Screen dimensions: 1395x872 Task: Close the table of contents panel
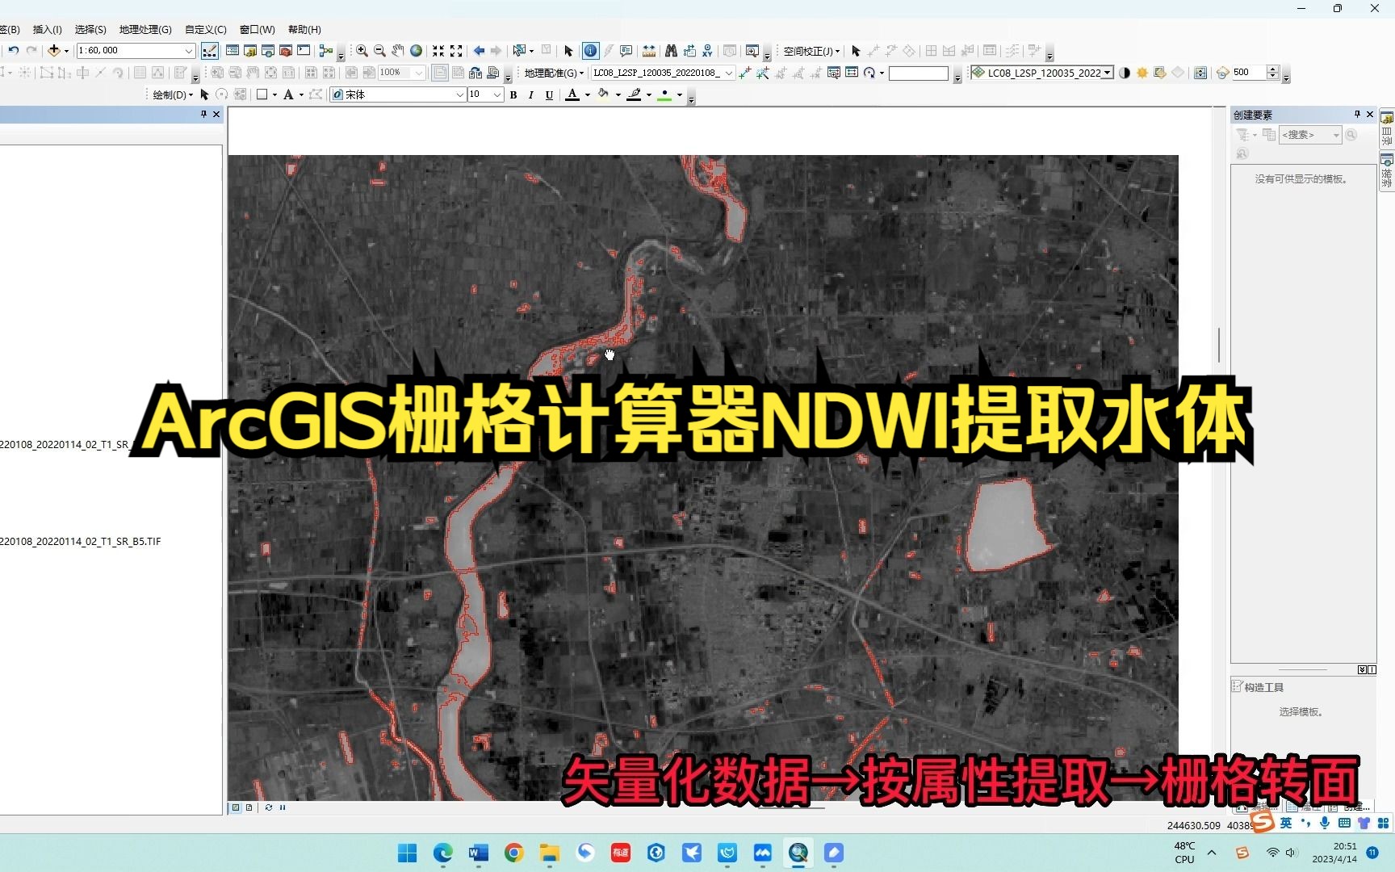click(216, 115)
